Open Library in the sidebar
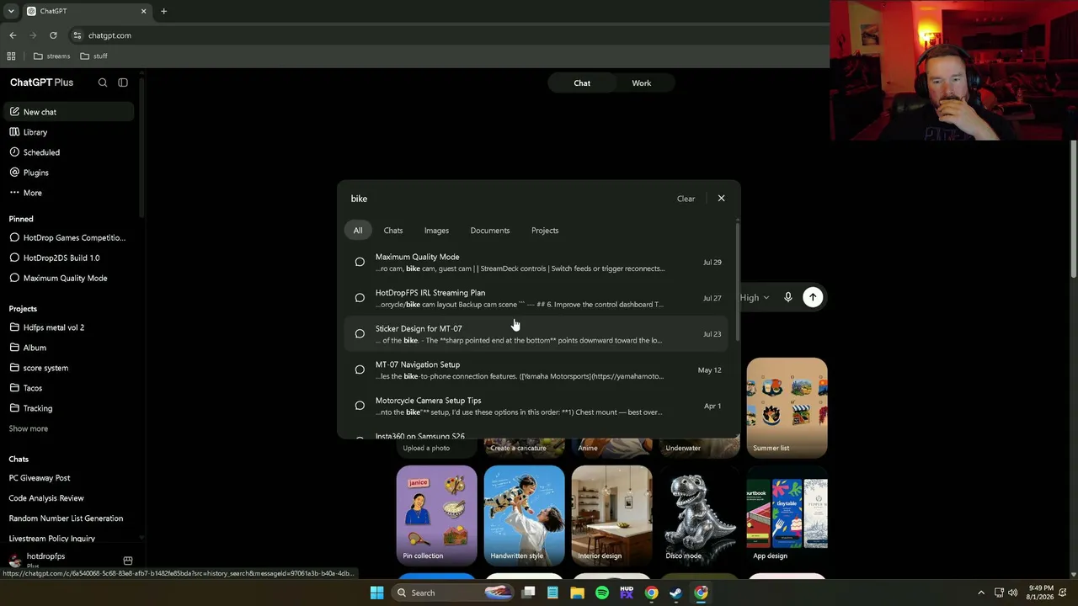Viewport: 1078px width, 606px height. 67,132
